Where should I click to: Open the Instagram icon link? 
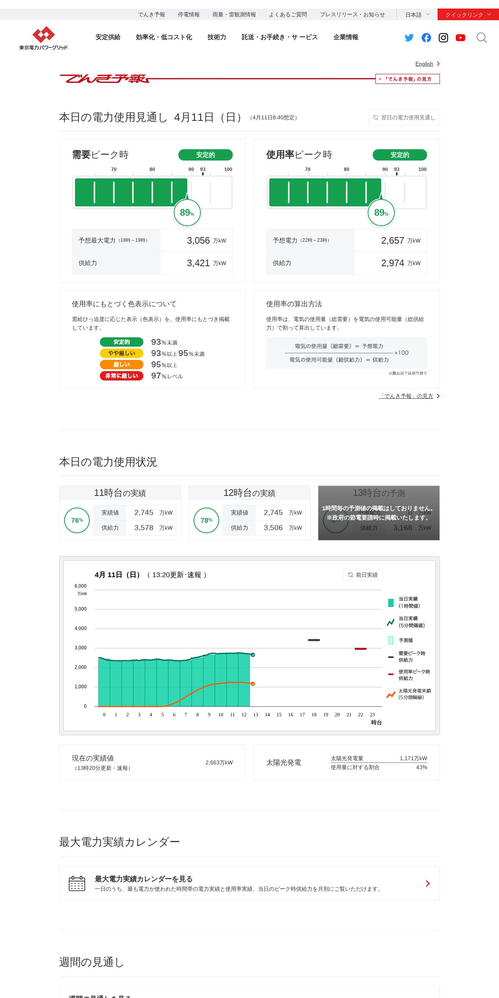(443, 38)
